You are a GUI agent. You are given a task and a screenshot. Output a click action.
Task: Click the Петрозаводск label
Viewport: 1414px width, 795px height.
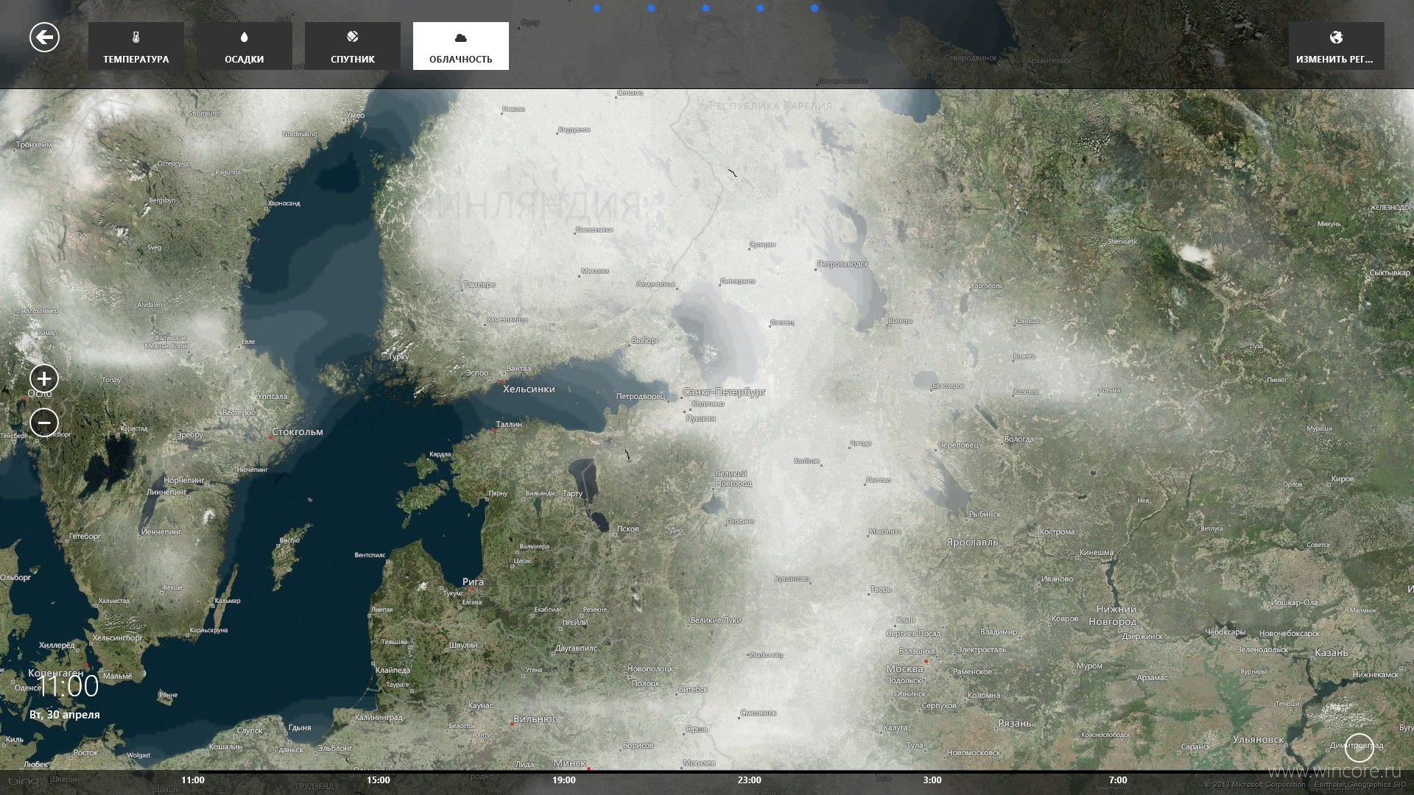[x=843, y=264]
